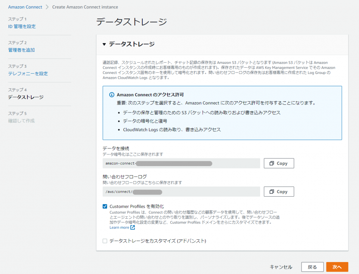Go to step 1 ID 管理を設定
The width and height of the screenshot is (359, 274).
(22, 27)
